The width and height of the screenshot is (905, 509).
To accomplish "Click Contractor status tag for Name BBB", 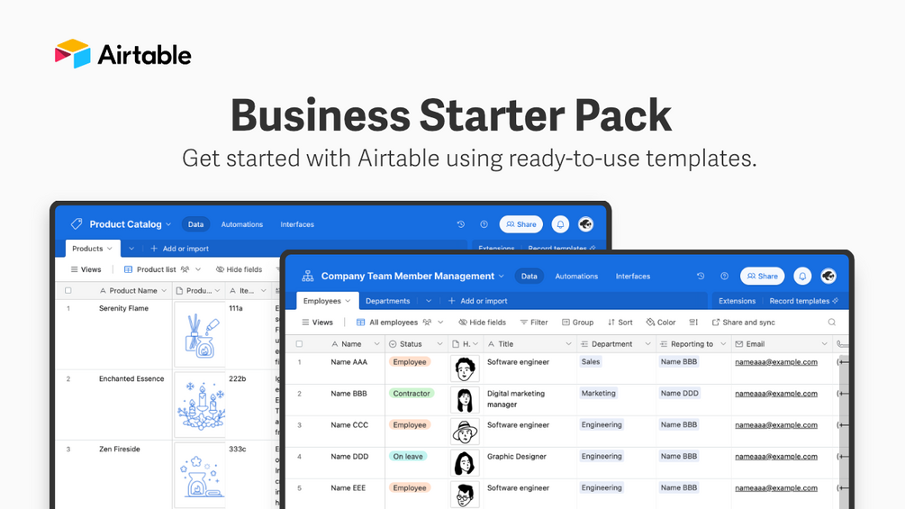I will (x=412, y=393).
